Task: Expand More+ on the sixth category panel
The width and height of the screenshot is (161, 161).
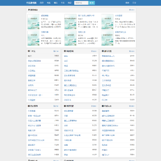Action: [x=131, y=106]
